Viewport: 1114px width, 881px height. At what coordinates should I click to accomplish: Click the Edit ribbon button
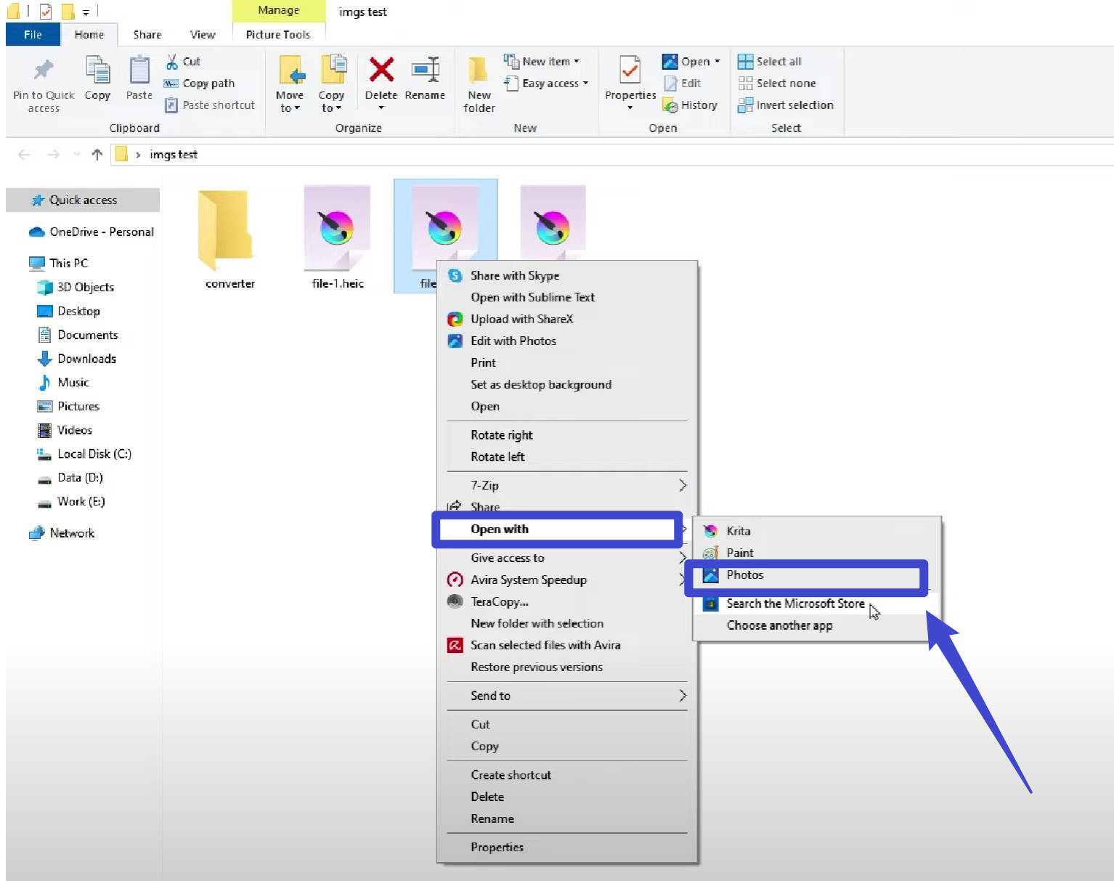[683, 84]
